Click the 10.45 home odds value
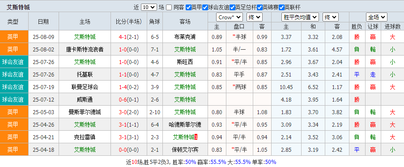The image size is (404, 167). click(x=286, y=87)
